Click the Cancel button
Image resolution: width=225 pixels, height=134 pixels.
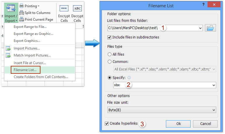(x=205, y=124)
